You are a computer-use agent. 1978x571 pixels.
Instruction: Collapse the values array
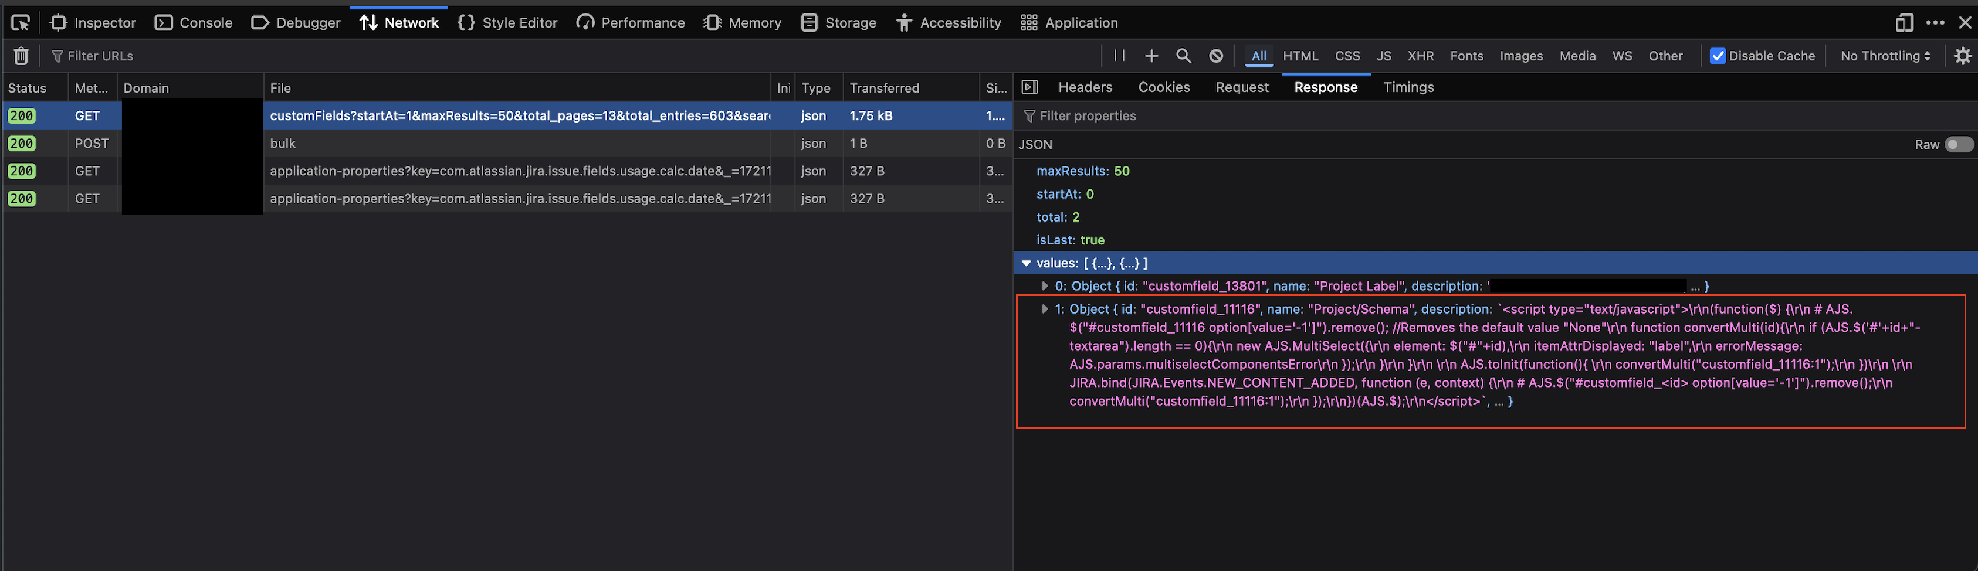click(1026, 263)
